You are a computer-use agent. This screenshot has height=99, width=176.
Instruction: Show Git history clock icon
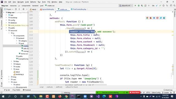tap(163, 5)
